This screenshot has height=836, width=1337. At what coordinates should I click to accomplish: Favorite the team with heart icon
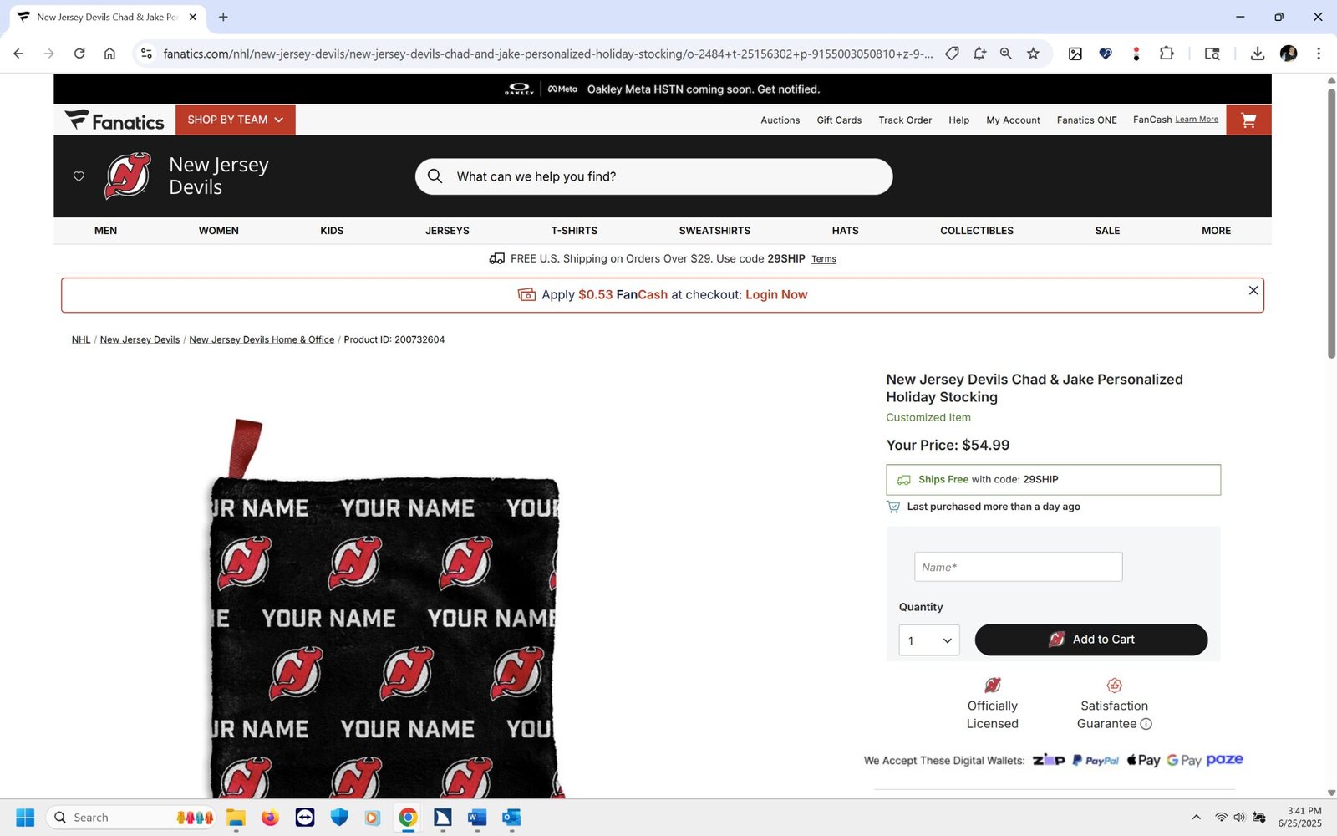tap(79, 176)
